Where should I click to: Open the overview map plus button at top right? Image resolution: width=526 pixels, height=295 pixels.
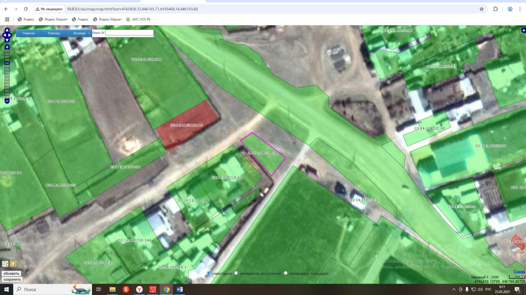coord(524,30)
